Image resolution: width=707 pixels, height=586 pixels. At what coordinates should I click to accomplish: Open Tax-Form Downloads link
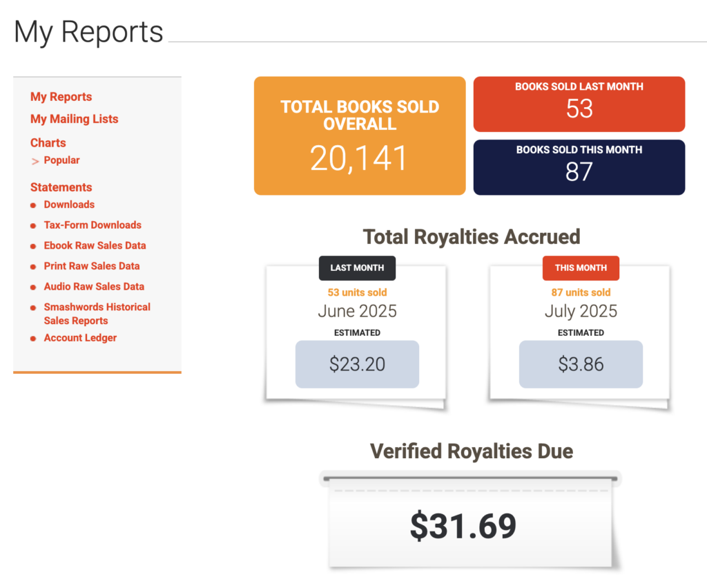click(93, 225)
